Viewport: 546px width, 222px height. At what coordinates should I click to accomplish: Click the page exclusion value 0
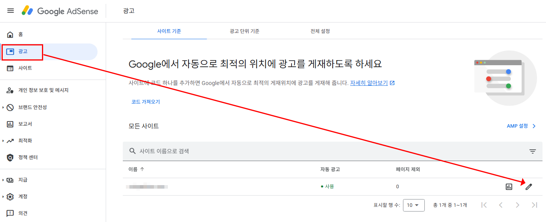[398, 187]
